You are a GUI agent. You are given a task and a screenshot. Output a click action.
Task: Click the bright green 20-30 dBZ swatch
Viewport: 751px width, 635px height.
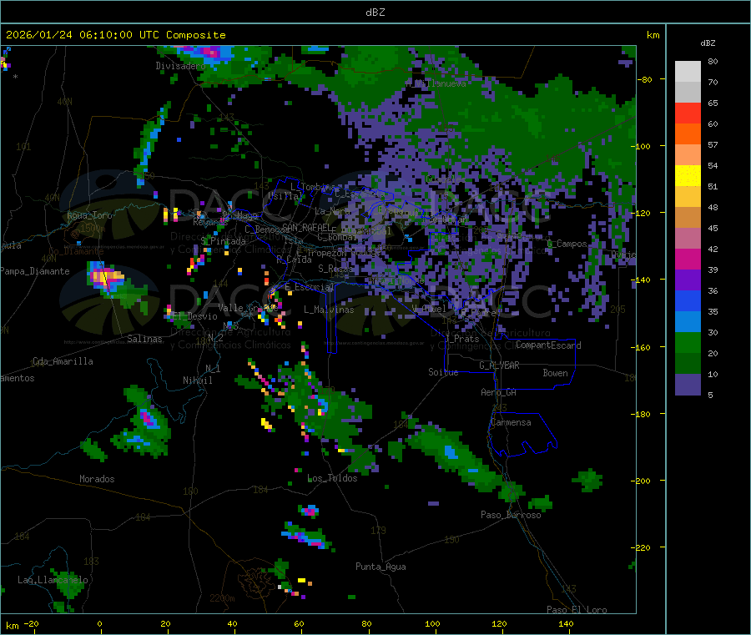[x=688, y=342]
